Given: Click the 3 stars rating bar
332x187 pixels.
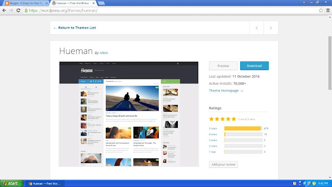Looking at the screenshot, I should [x=243, y=140].
